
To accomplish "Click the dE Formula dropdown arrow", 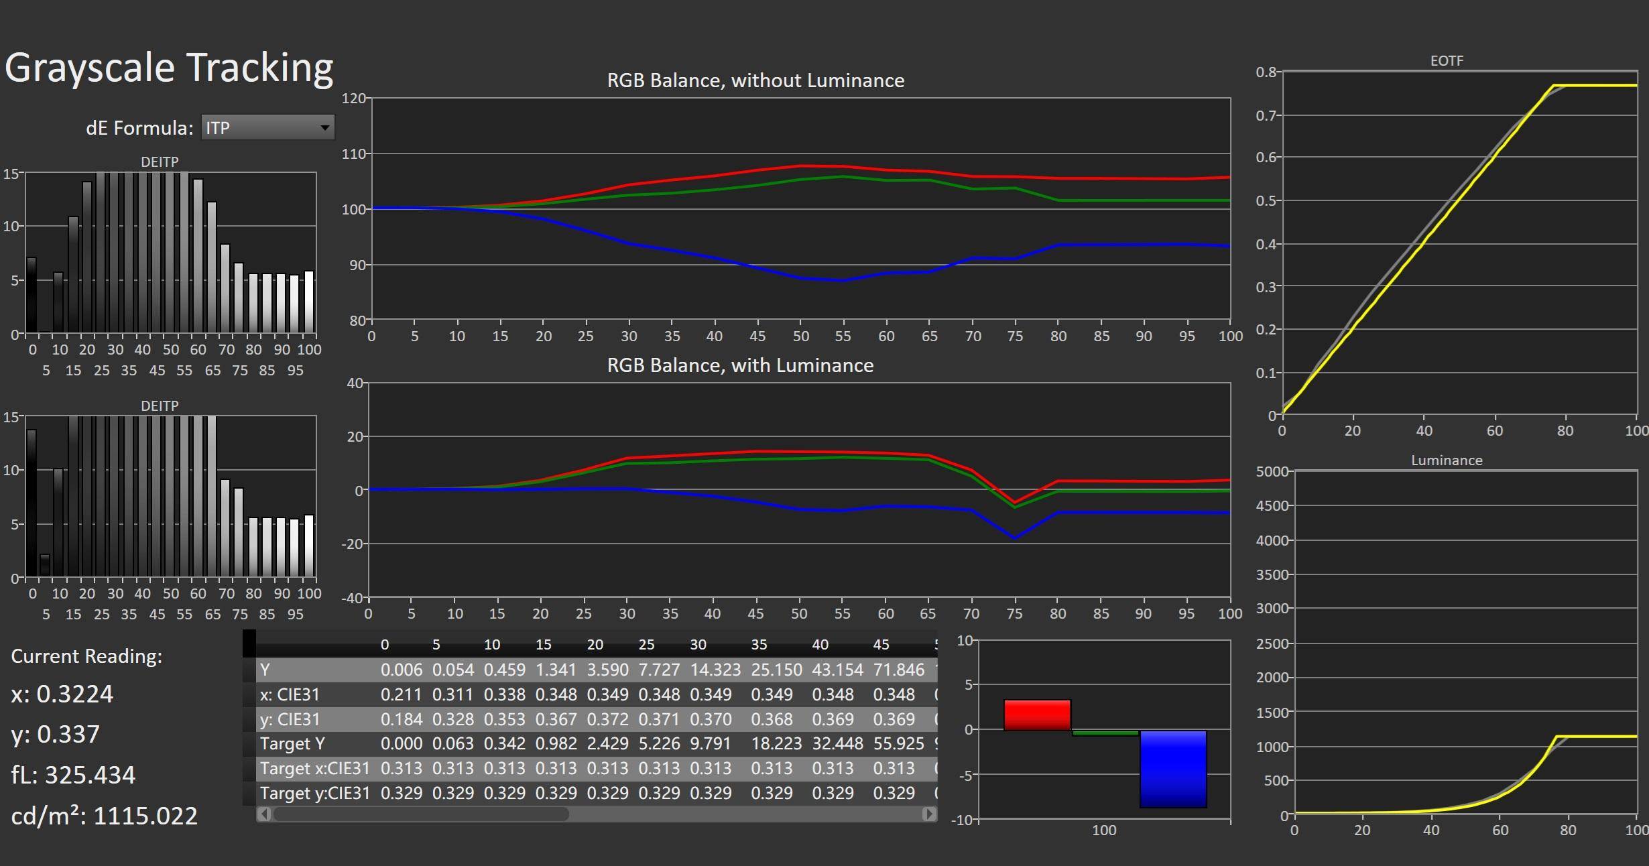I will [324, 127].
